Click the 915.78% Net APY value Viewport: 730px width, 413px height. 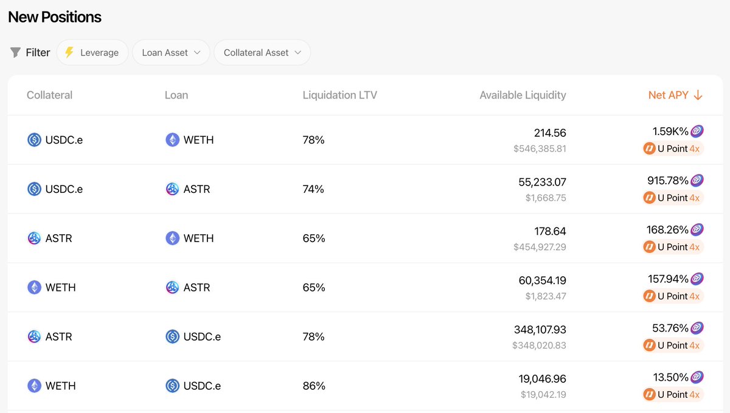pos(668,181)
